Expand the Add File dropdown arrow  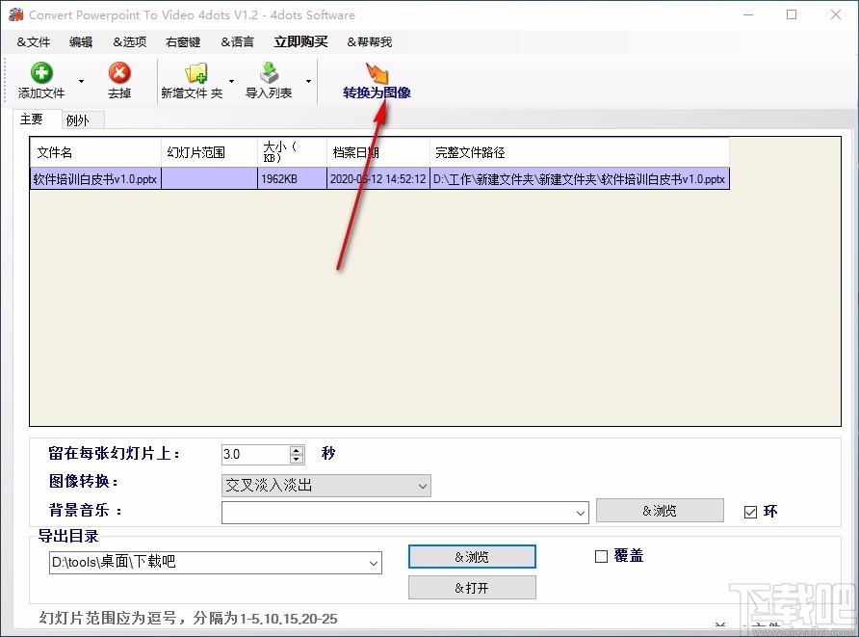point(81,81)
